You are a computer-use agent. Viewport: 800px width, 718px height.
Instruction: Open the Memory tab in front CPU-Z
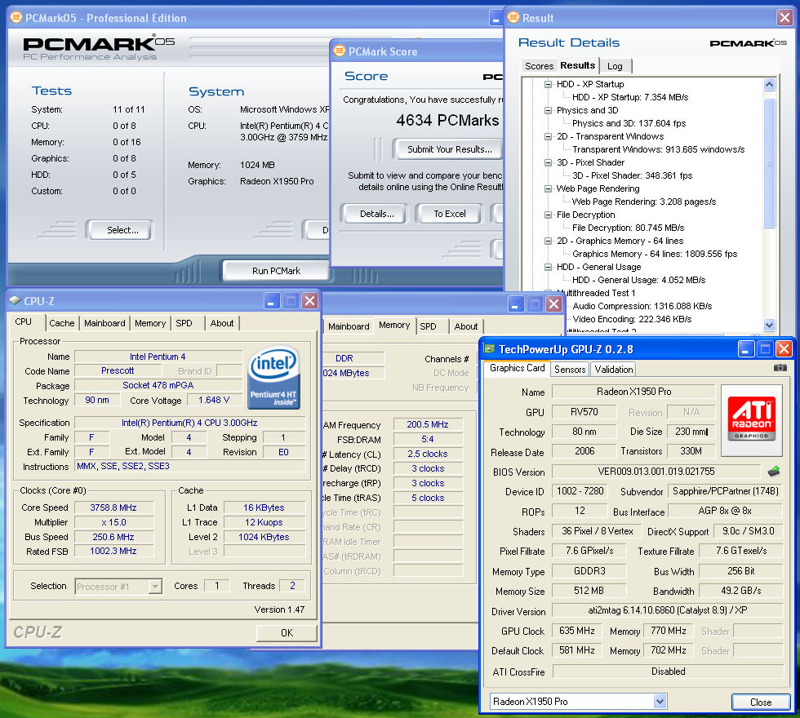(x=150, y=323)
